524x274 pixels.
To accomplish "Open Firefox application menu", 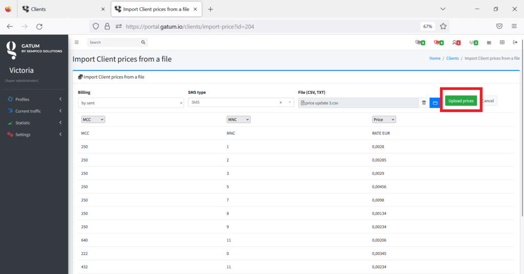I will [514, 27].
